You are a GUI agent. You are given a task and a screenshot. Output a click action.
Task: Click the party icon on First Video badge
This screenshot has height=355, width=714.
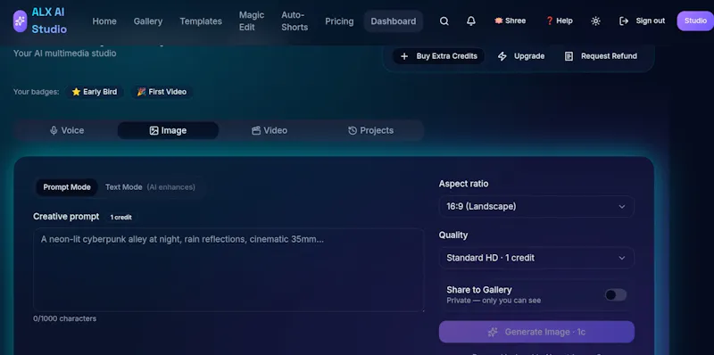[142, 92]
